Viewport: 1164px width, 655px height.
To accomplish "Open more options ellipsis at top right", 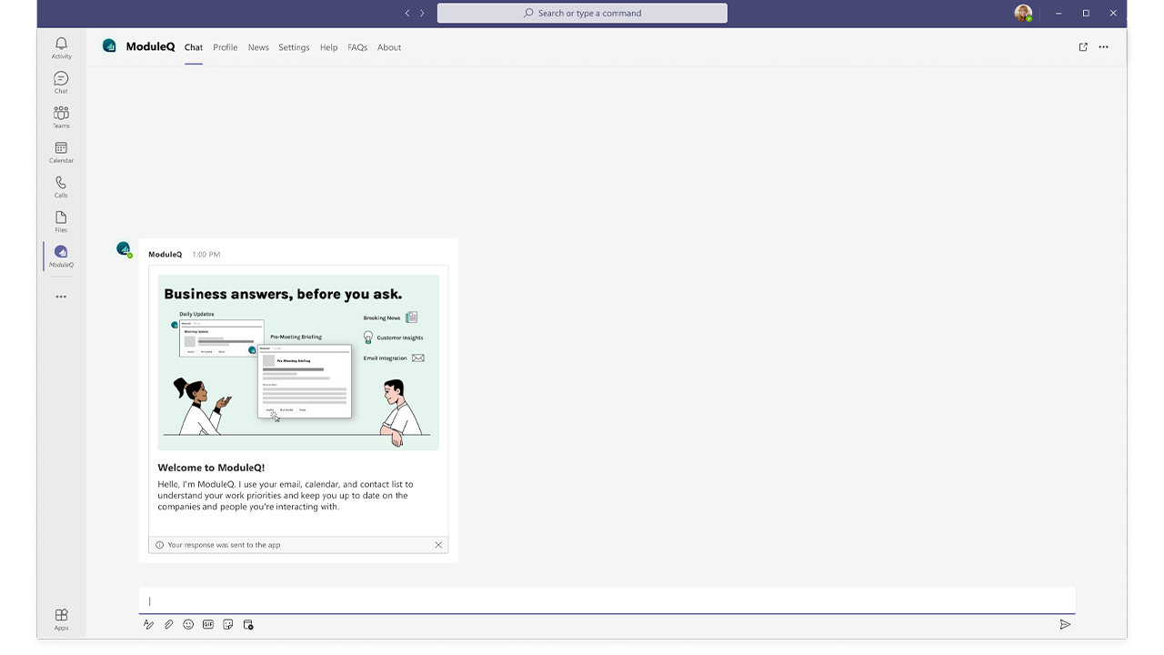I will coord(1103,47).
